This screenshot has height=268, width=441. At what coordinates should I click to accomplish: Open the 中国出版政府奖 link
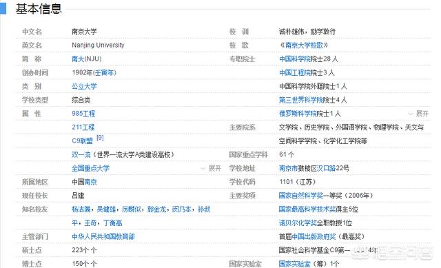coord(314,236)
